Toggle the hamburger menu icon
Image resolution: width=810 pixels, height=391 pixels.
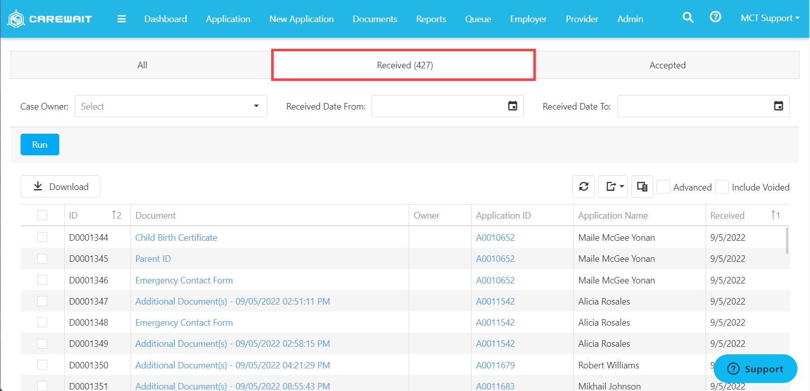tap(122, 19)
